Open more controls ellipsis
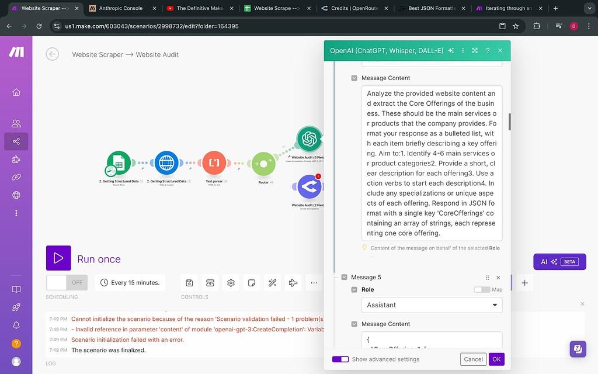 point(314,283)
